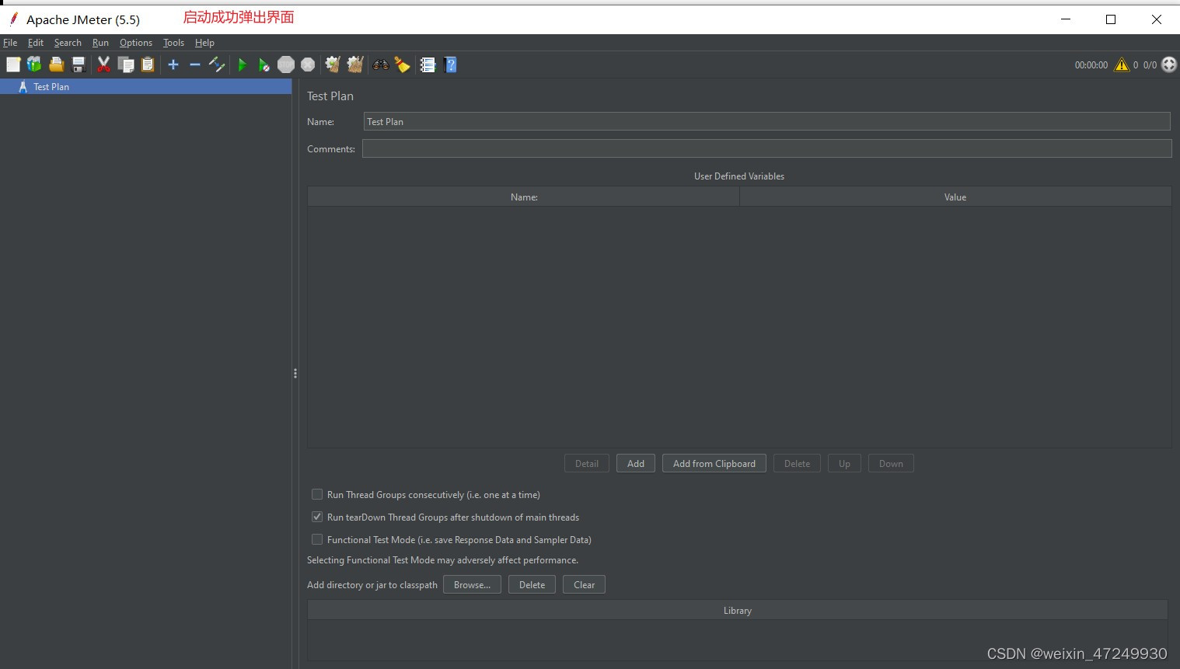Click the Comments input field
The height and width of the screenshot is (669, 1180).
pos(766,148)
